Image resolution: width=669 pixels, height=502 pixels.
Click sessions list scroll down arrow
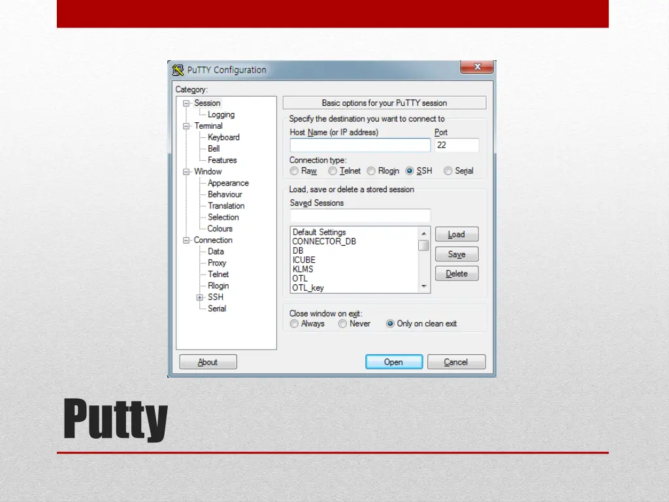(423, 286)
